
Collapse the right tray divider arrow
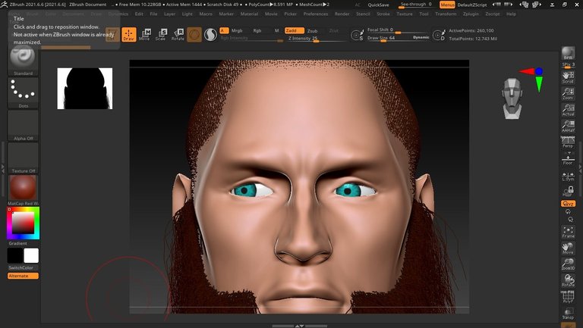coord(580,168)
